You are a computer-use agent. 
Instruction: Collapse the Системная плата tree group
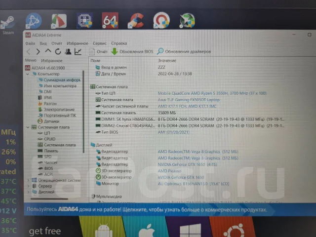tap(28, 127)
